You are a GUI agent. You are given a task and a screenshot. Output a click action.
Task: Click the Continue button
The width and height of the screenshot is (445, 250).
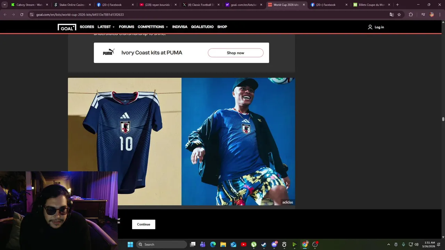pos(144,224)
